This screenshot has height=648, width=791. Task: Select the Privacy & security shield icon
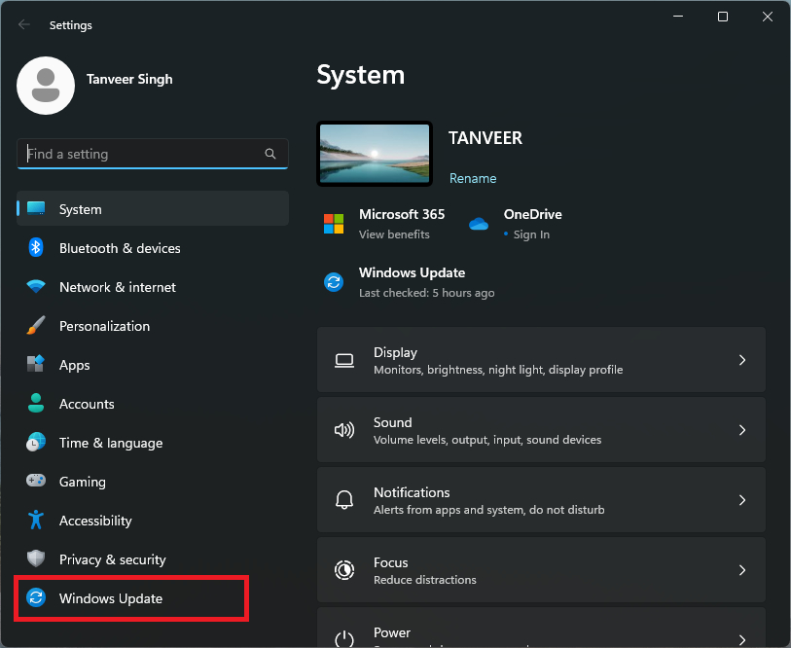36,559
